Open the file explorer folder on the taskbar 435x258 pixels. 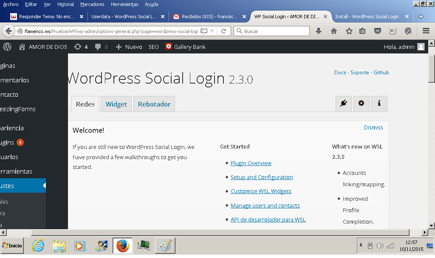click(59, 246)
